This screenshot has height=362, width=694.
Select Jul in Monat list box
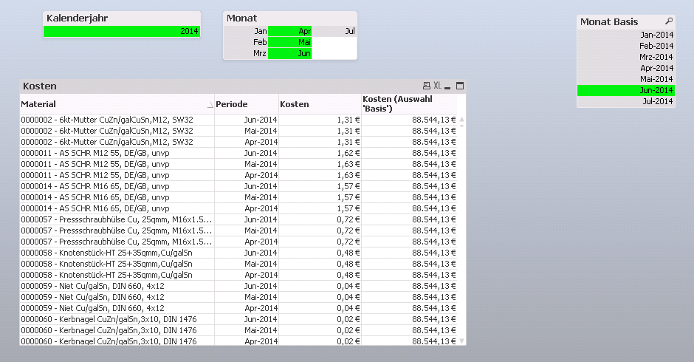[334, 31]
